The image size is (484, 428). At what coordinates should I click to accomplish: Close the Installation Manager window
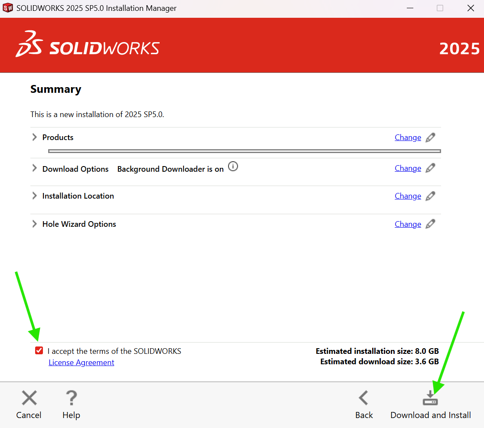(x=471, y=8)
